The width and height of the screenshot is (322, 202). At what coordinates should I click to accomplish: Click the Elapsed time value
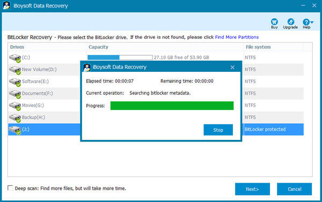pos(125,81)
